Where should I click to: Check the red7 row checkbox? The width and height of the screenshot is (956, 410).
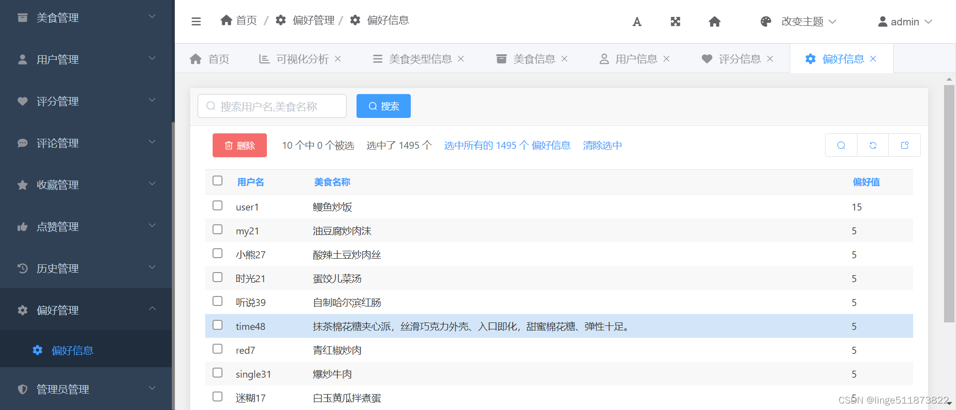coord(218,349)
